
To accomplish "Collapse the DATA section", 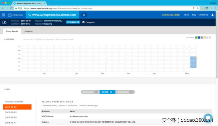I will click(4, 89).
